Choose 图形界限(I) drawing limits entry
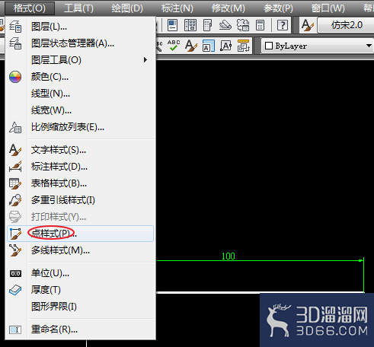Viewport: 374px width, 347px height. pos(80,307)
